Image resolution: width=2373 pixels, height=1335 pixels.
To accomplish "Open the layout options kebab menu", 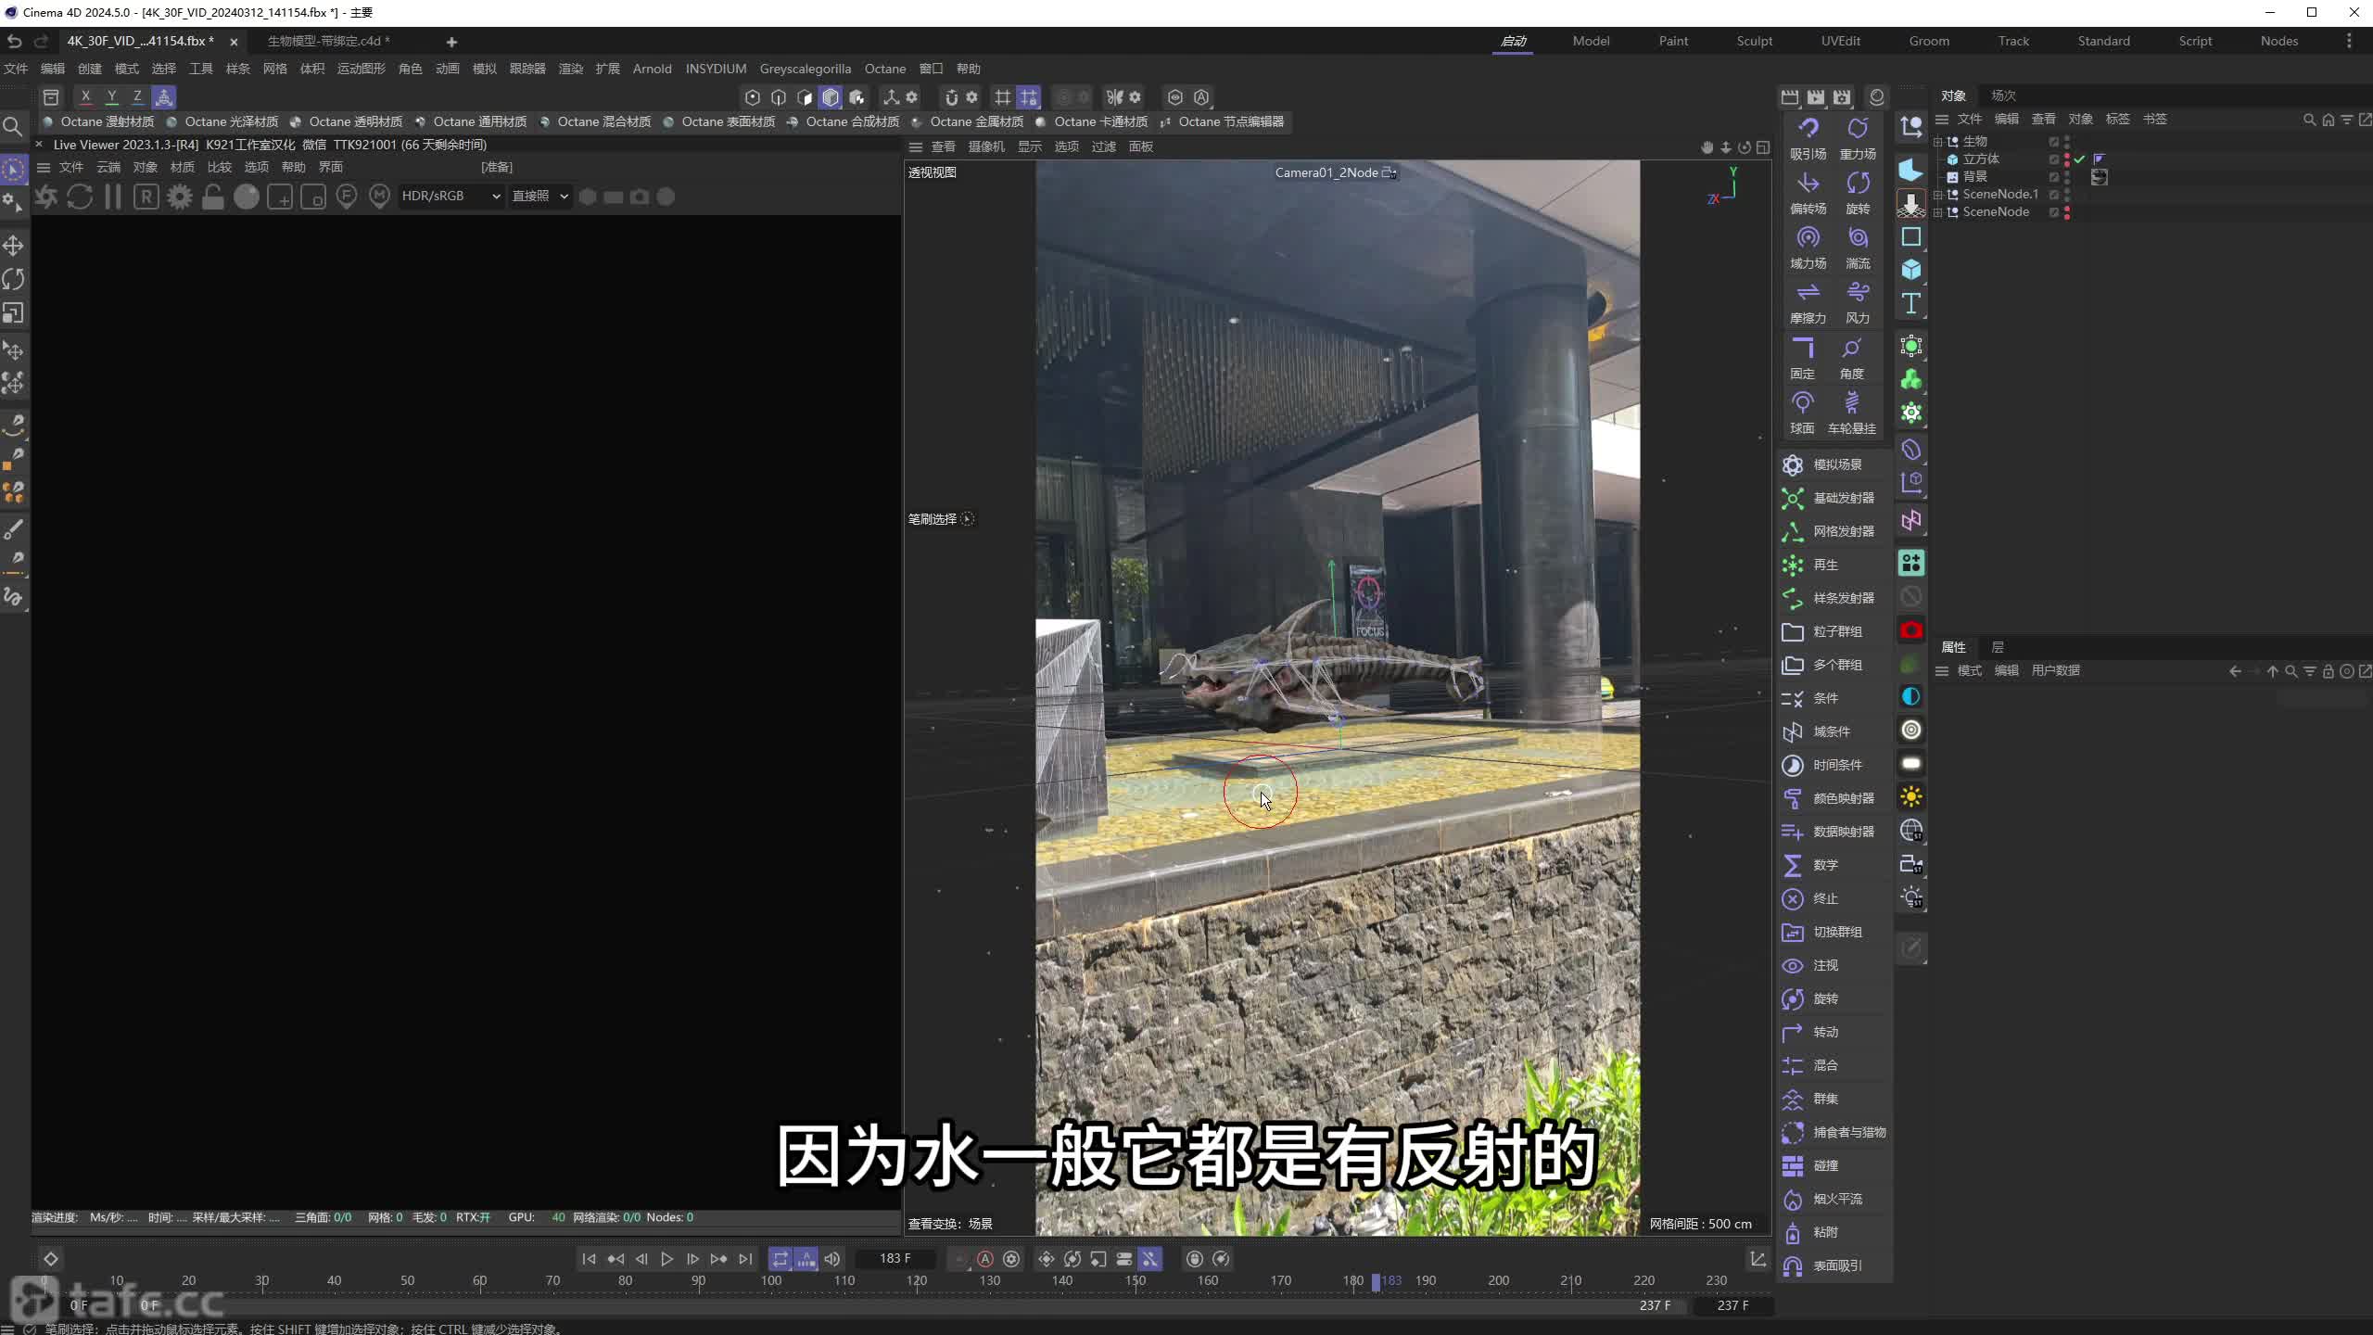I will click(2349, 41).
